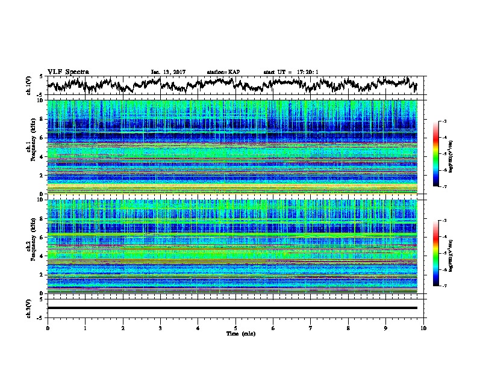Image resolution: width=477 pixels, height=368 pixels.
Task: Click the "VLF Spectra" plot title
Action: (68, 72)
